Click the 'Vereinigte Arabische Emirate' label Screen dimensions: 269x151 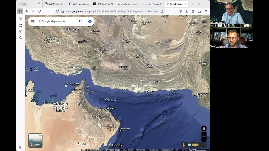61,107
